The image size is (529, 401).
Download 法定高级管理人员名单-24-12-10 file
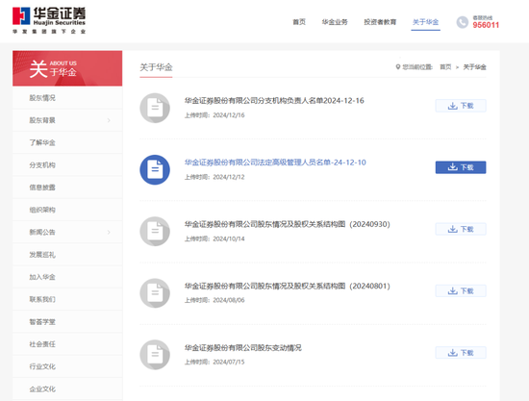click(x=461, y=167)
